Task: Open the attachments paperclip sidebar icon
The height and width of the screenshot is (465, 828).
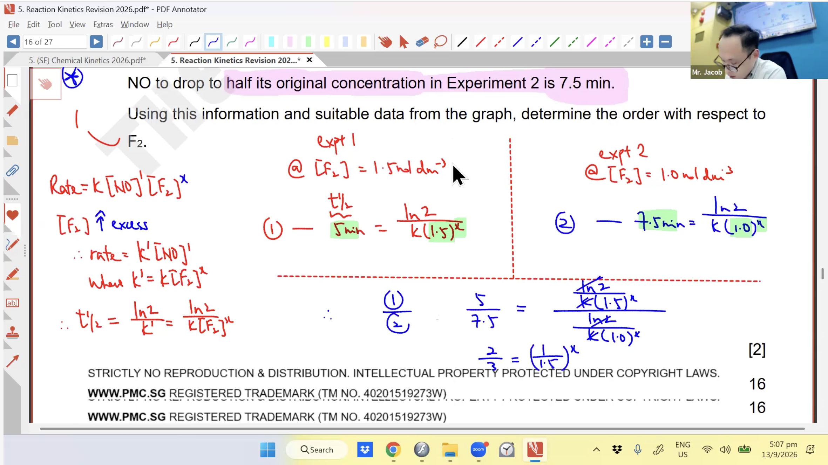Action: point(12,171)
